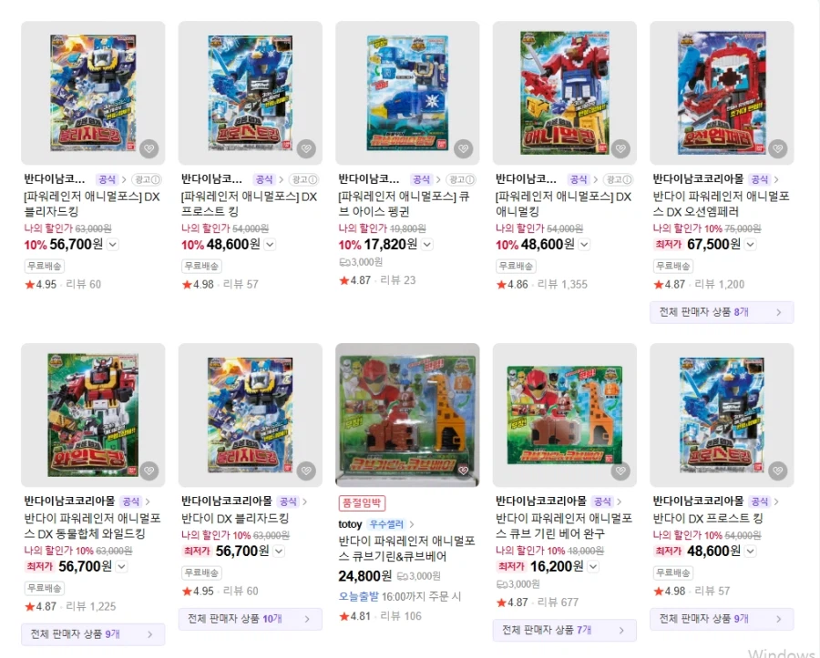Screen dimensions: 820x658
Task: Click heart icon on 큐브기린&큐브베어 totoy image
Action: coord(464,471)
